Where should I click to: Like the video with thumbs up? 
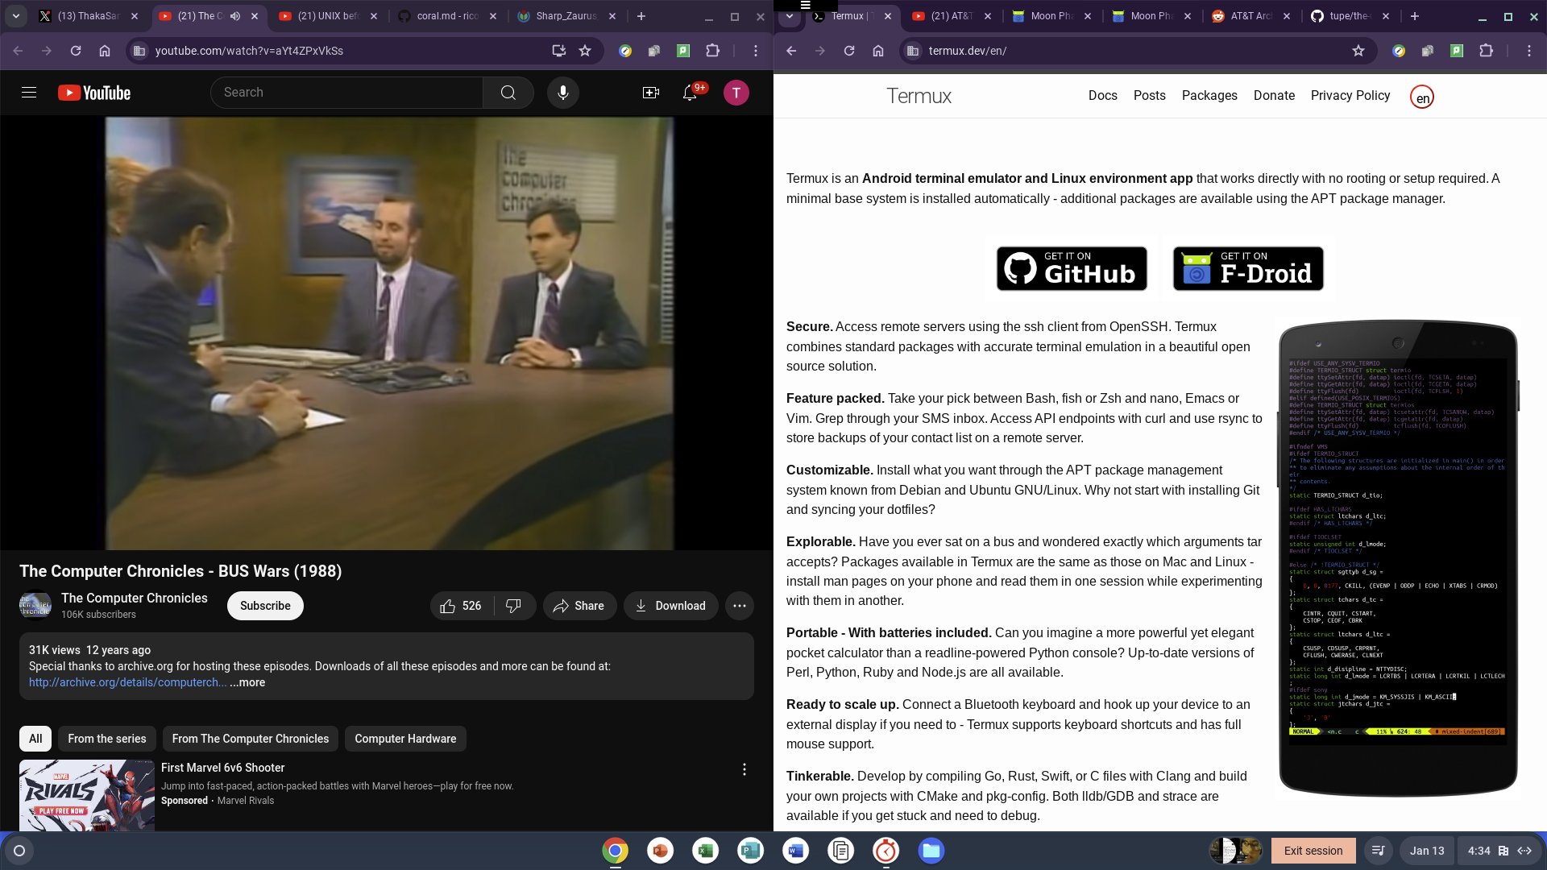tap(462, 606)
